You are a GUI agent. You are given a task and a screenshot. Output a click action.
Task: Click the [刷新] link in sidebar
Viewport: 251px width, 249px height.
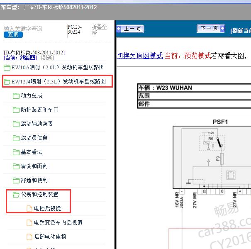(x=47, y=58)
